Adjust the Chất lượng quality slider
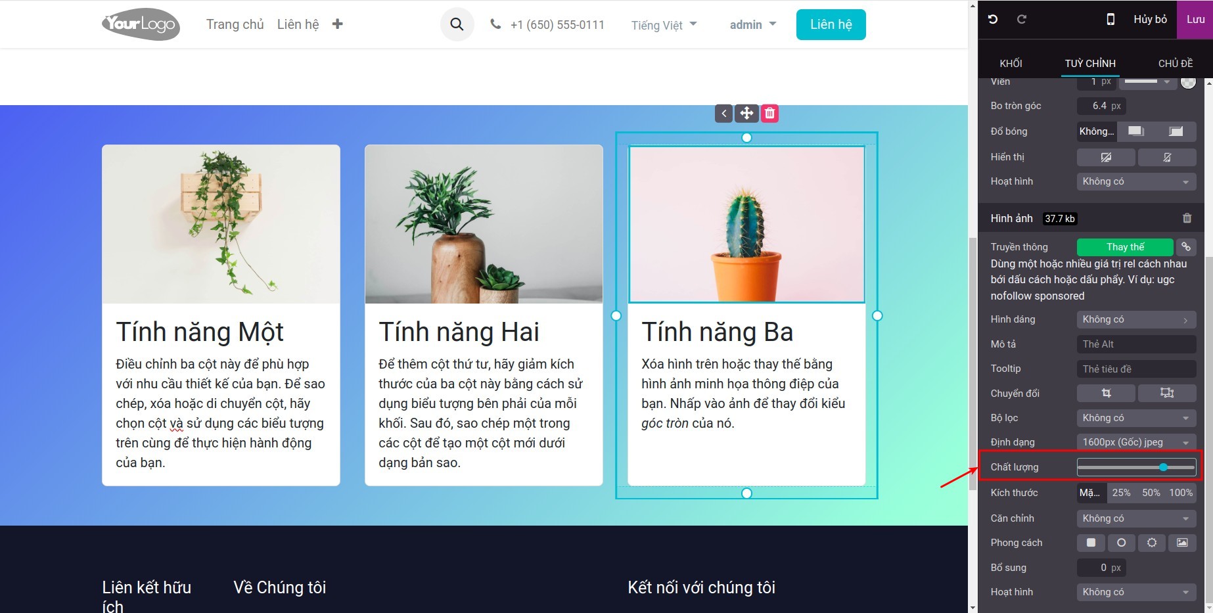This screenshot has width=1213, height=613. pos(1136,467)
